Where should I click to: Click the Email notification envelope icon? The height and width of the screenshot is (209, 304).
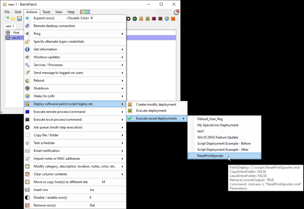27,151
